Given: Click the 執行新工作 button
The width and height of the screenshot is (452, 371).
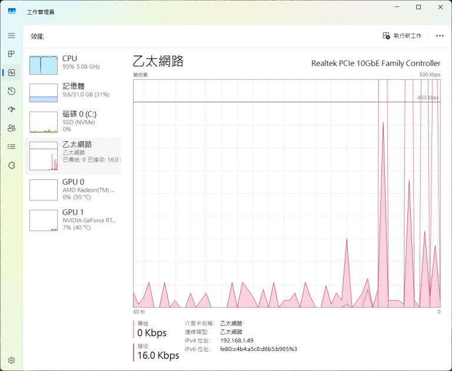Looking at the screenshot, I should (402, 36).
